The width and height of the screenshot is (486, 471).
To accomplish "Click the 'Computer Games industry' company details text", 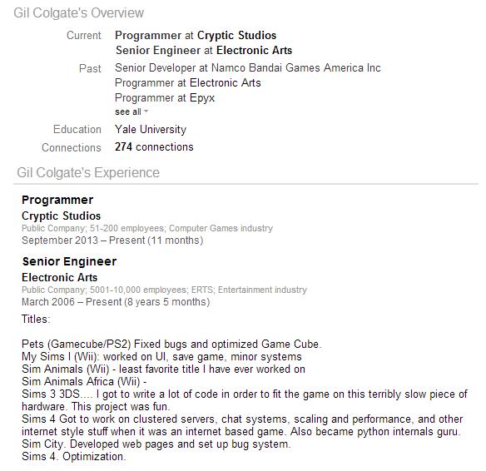I will 221,228.
